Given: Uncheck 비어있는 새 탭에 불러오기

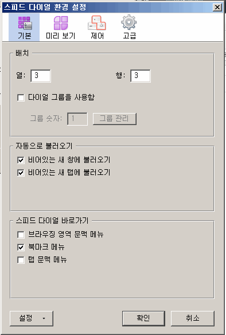Looking at the screenshot, I should click(21, 173).
